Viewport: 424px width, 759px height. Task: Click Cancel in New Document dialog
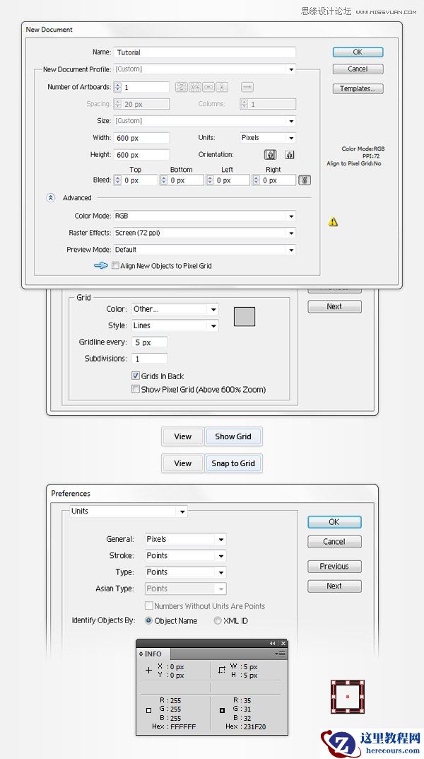pyautogui.click(x=358, y=69)
